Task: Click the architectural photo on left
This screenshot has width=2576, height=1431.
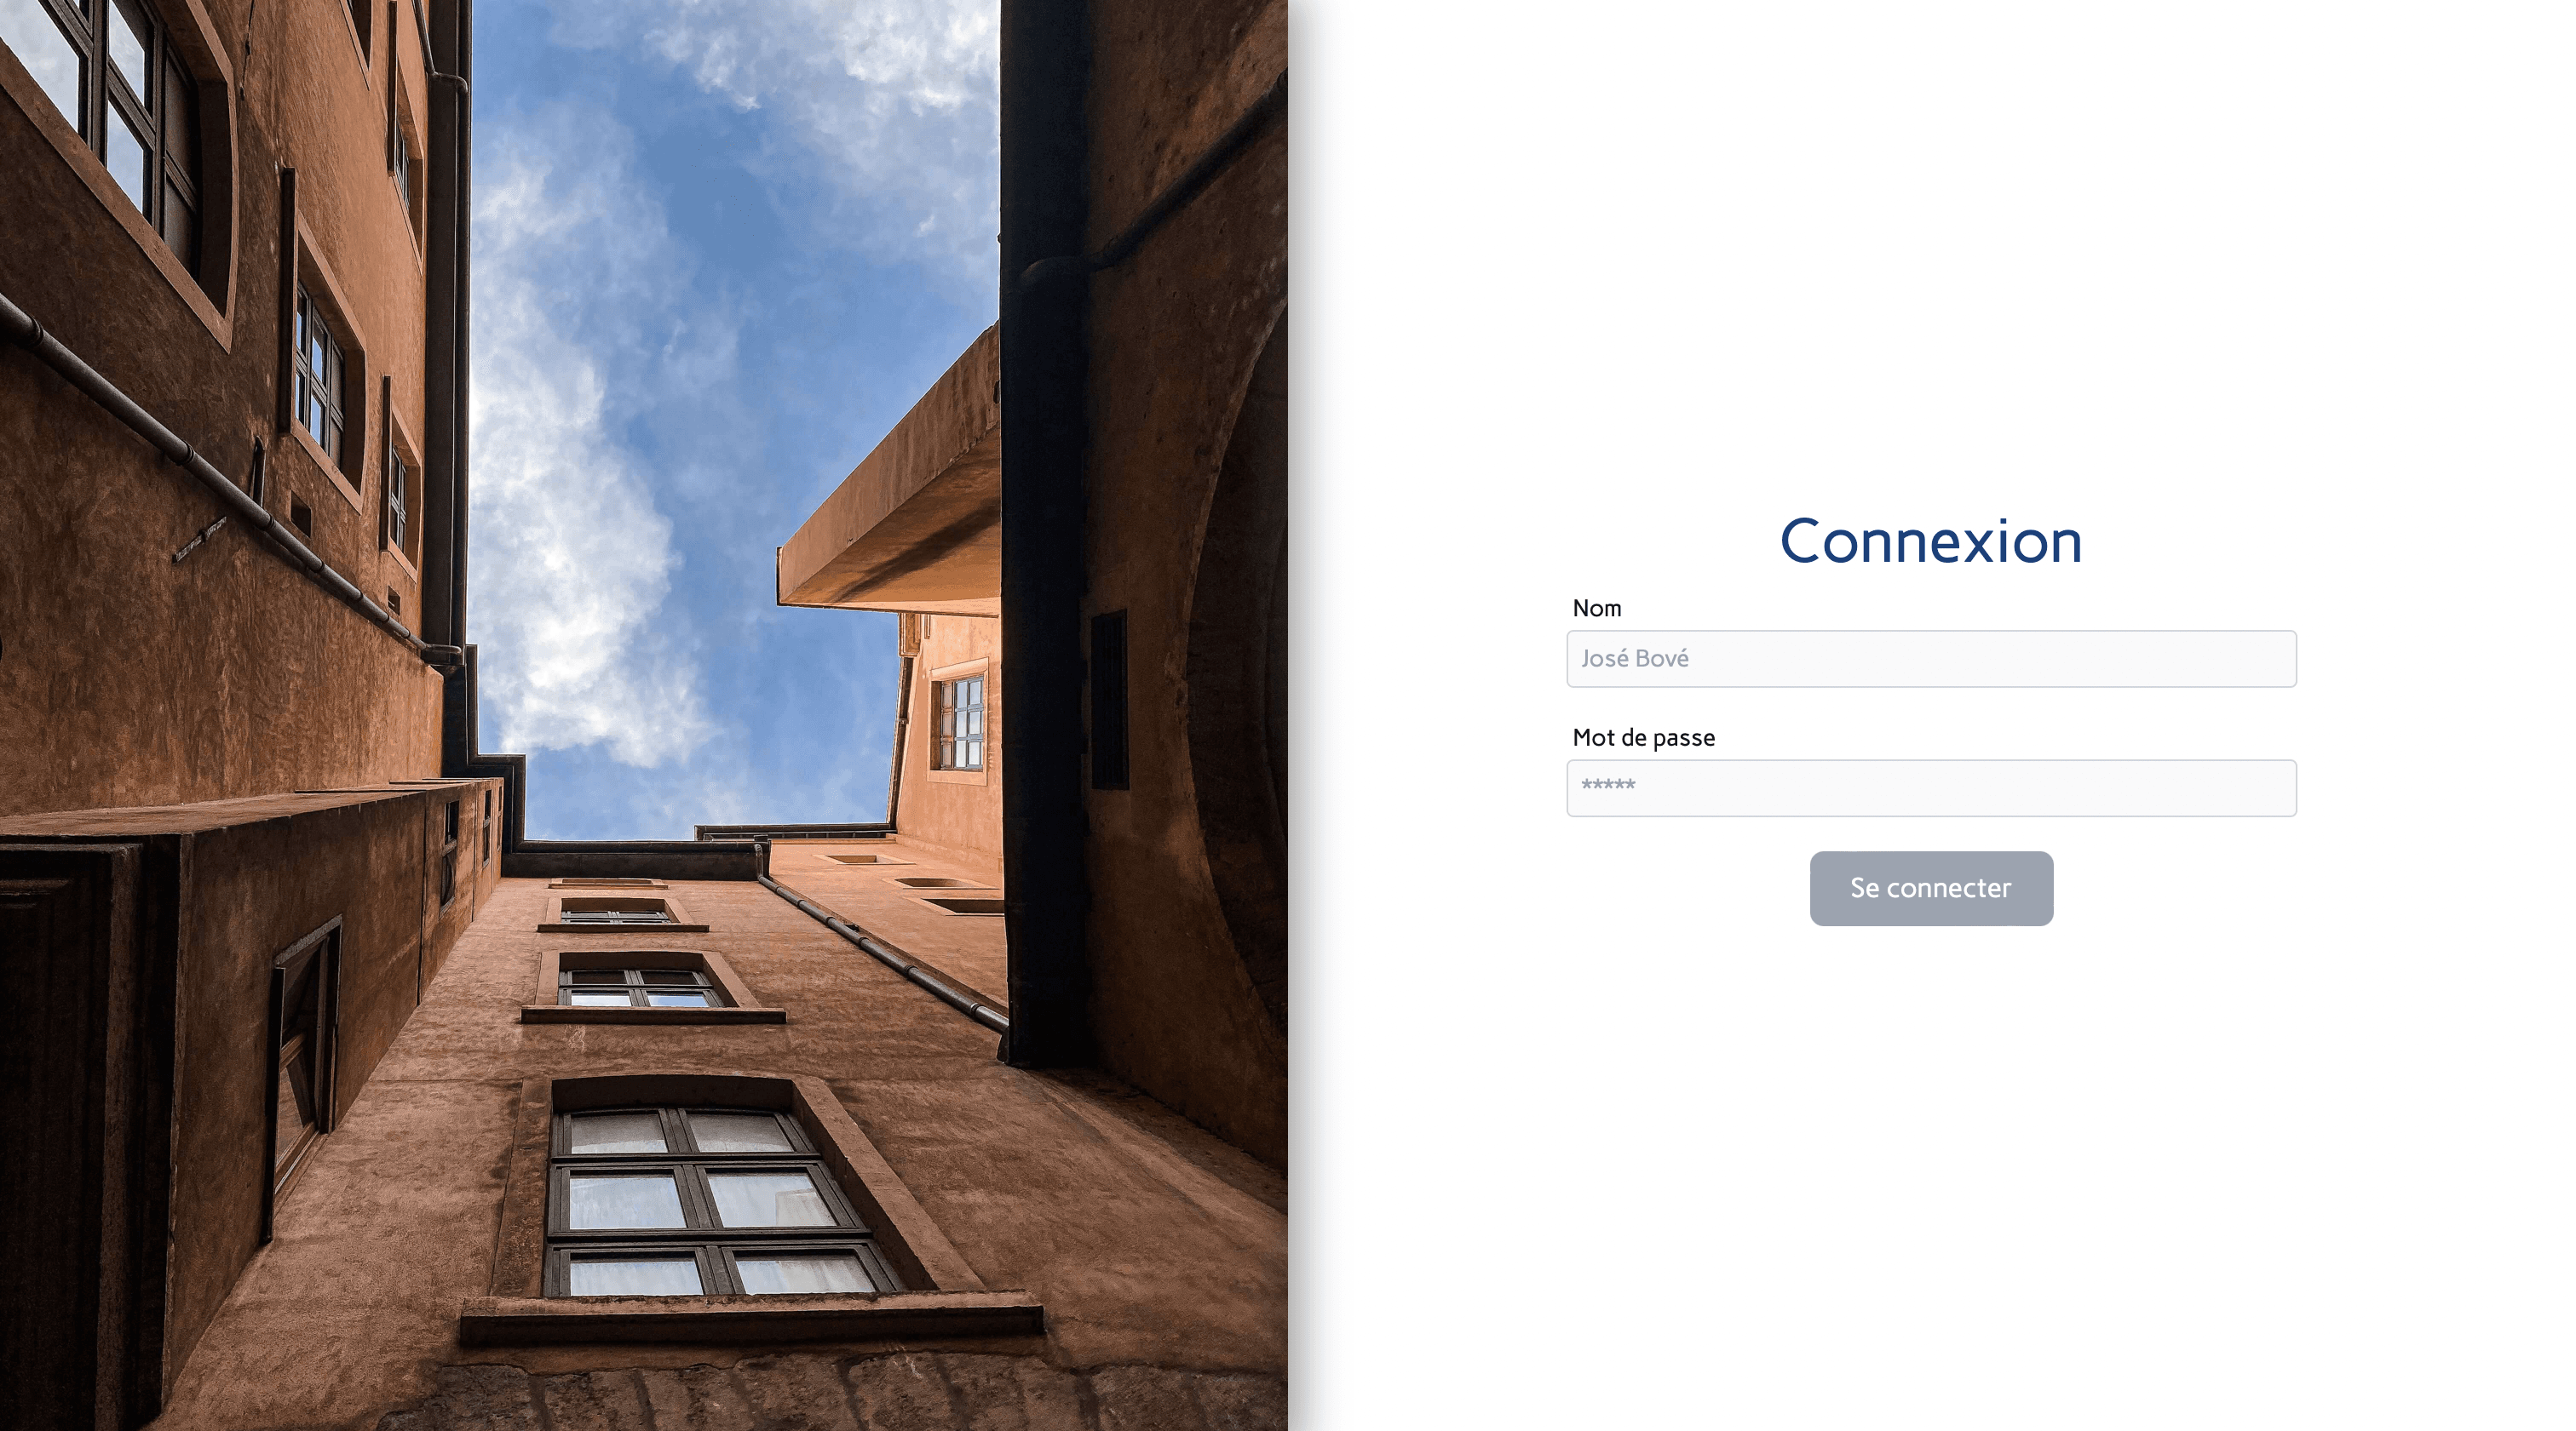Action: tap(643, 715)
